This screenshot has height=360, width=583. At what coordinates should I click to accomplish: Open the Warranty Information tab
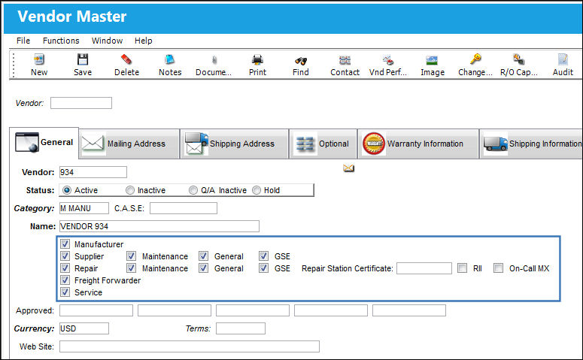click(418, 144)
